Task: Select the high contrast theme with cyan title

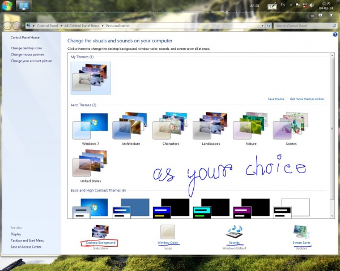Action: pos(211,208)
